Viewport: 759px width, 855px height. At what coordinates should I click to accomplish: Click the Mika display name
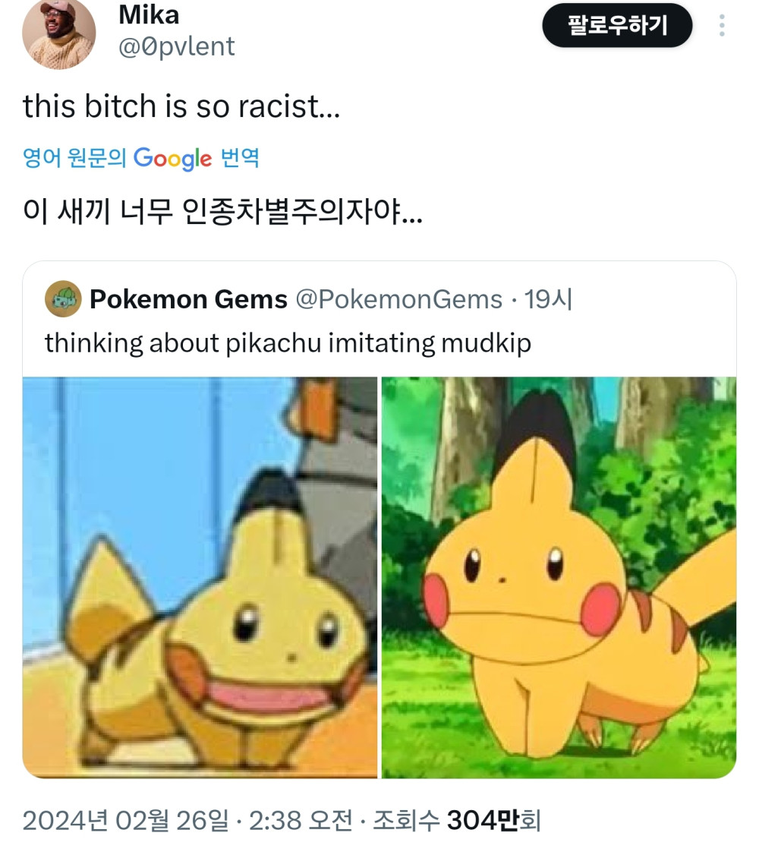tap(149, 14)
